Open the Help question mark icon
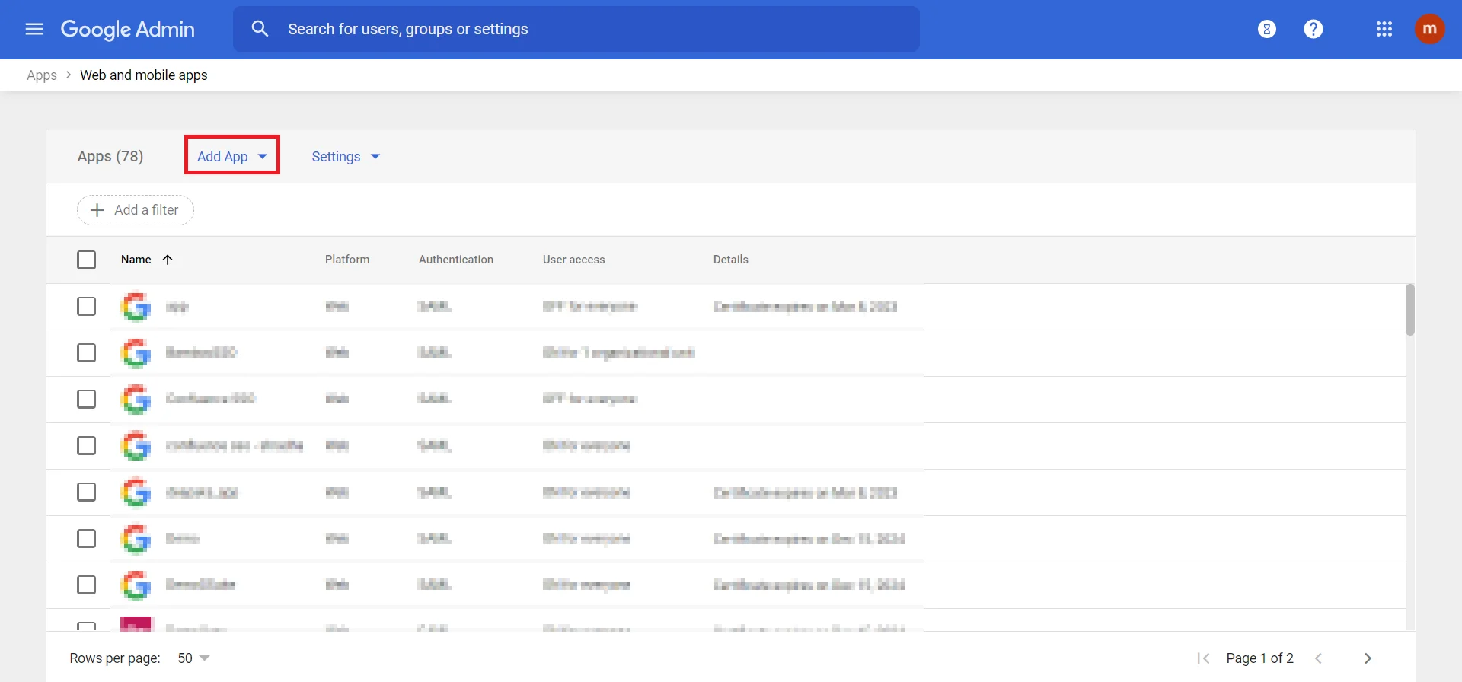1462x682 pixels. pyautogui.click(x=1313, y=29)
